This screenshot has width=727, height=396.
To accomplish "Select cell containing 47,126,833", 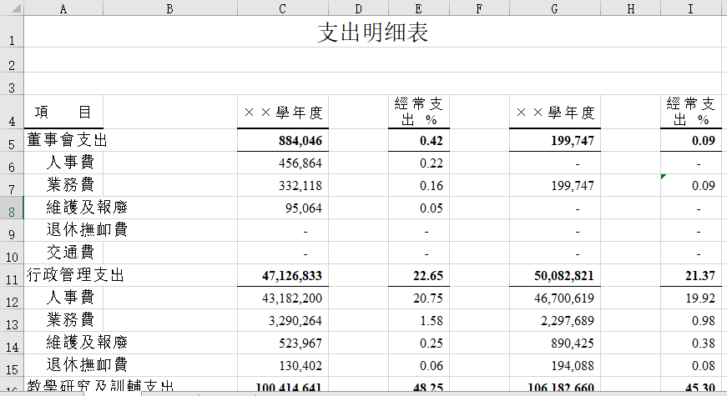I will click(282, 275).
